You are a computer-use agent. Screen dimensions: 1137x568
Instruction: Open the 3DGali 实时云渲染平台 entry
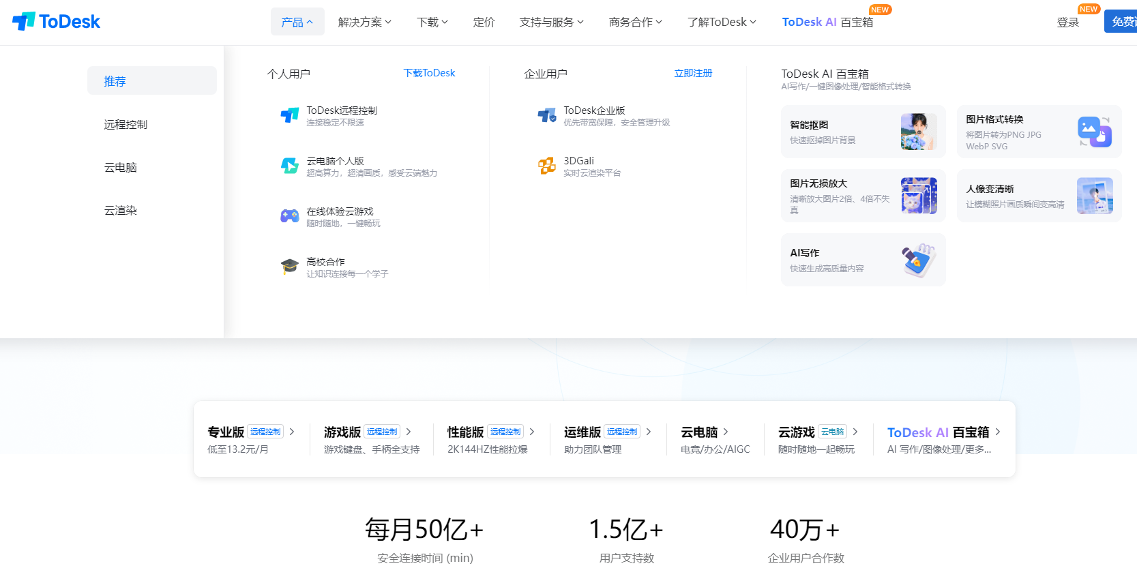(x=579, y=166)
